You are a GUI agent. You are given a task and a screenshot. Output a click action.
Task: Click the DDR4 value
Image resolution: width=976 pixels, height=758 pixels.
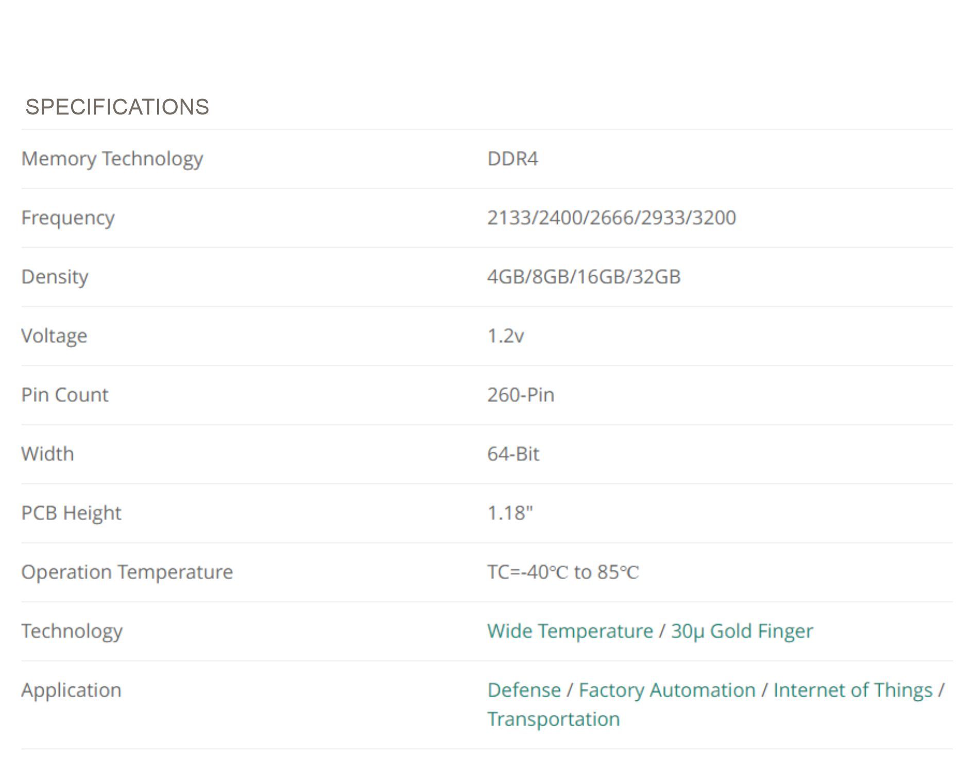[x=512, y=159]
